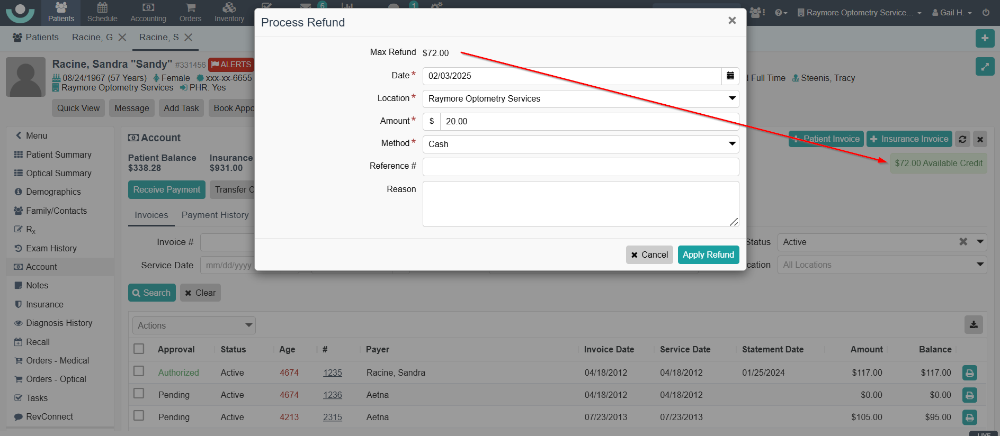Open the date picker calendar icon
1000x436 pixels.
(730, 76)
